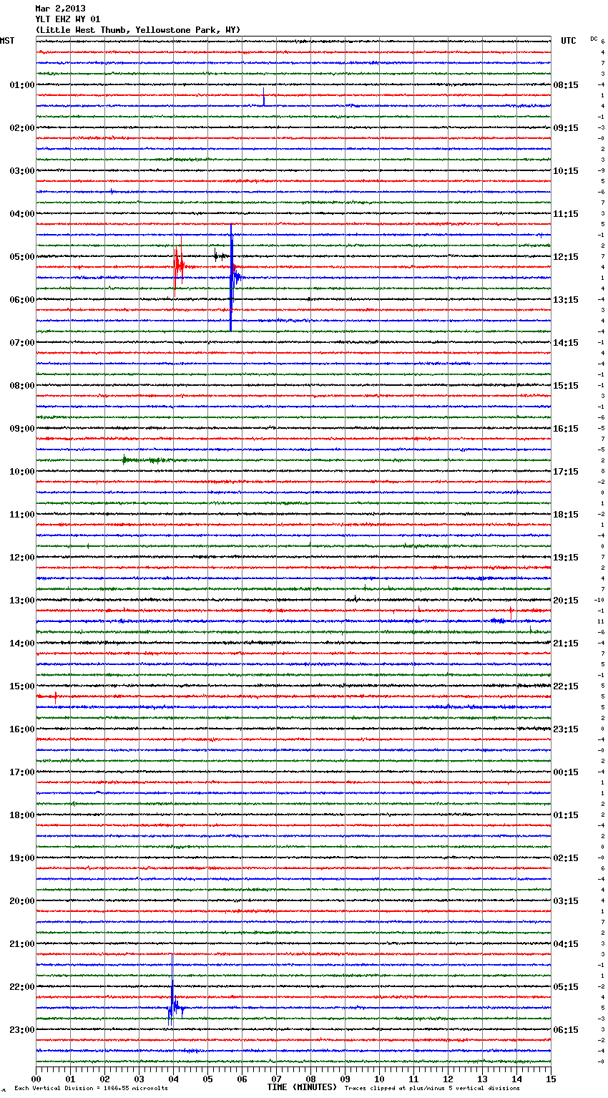Select the 15:00 MST time label
608x1098 pixels.
[x=22, y=686]
